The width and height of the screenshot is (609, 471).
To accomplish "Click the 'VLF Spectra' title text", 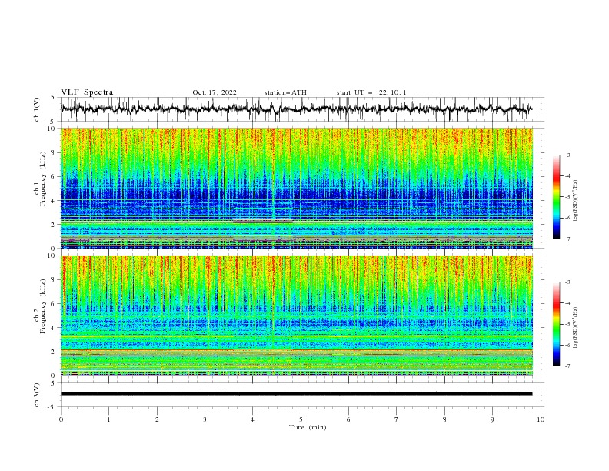I will click(87, 92).
